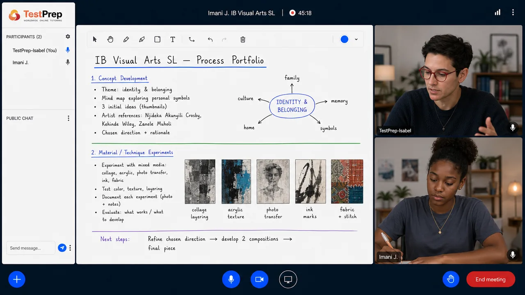Clear whiteboard with trash icon
The height and width of the screenshot is (295, 525).
[x=243, y=39]
